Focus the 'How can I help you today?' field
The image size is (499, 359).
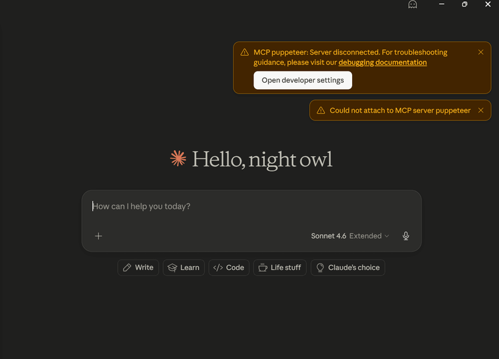click(x=251, y=206)
